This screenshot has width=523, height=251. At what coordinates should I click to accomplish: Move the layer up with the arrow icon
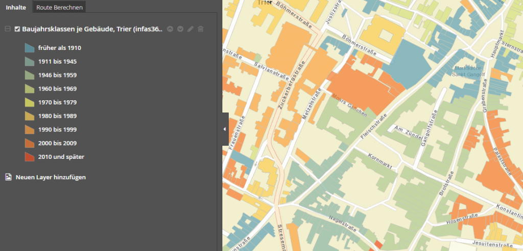pos(170,30)
